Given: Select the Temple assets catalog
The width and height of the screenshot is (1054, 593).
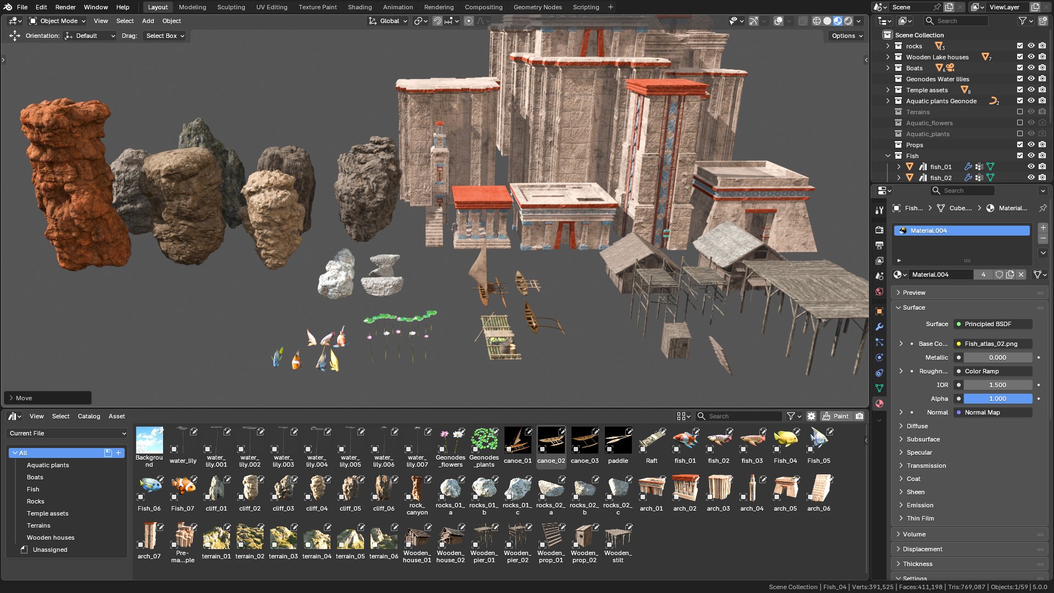Looking at the screenshot, I should coord(48,513).
